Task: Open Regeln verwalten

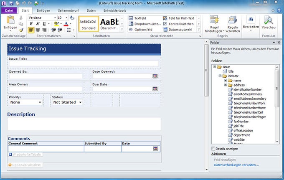Action: [233, 24]
